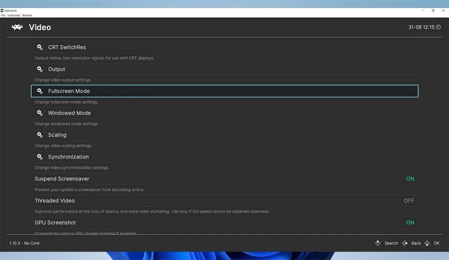Open Windowed Mode settings

(225, 113)
